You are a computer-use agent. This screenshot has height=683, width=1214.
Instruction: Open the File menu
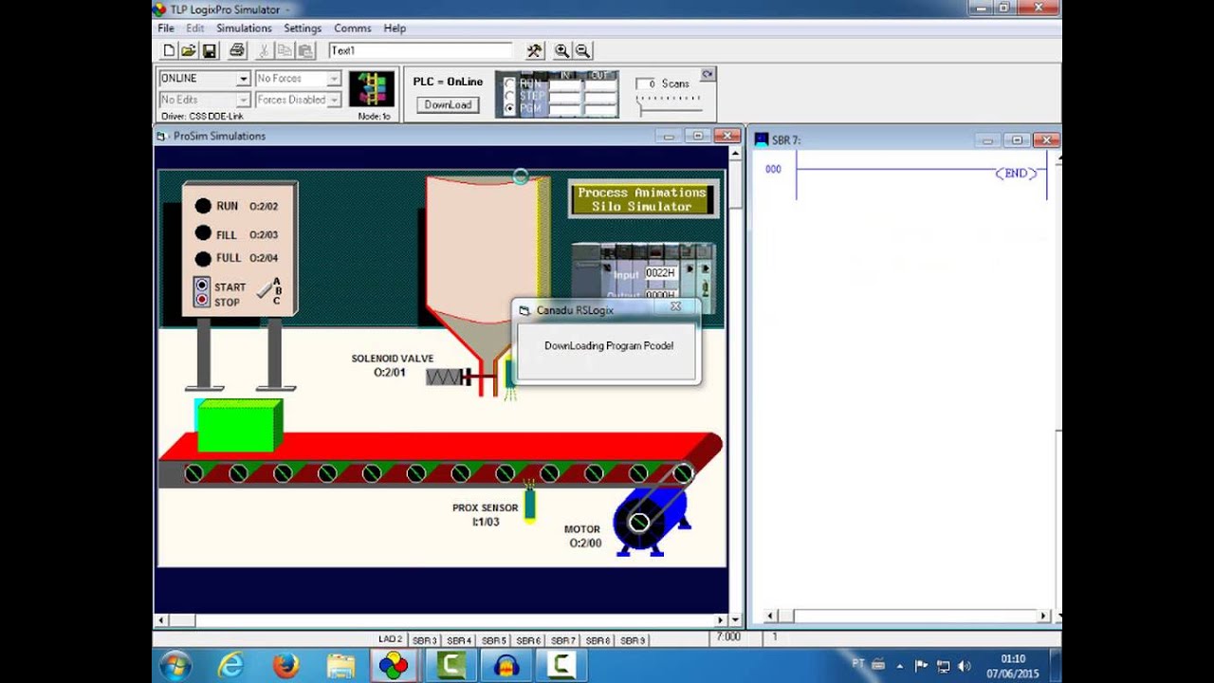pyautogui.click(x=166, y=28)
